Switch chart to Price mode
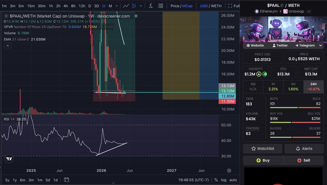Image resolution: width=327 pixels, height=185 pixels. tap(175, 6)
